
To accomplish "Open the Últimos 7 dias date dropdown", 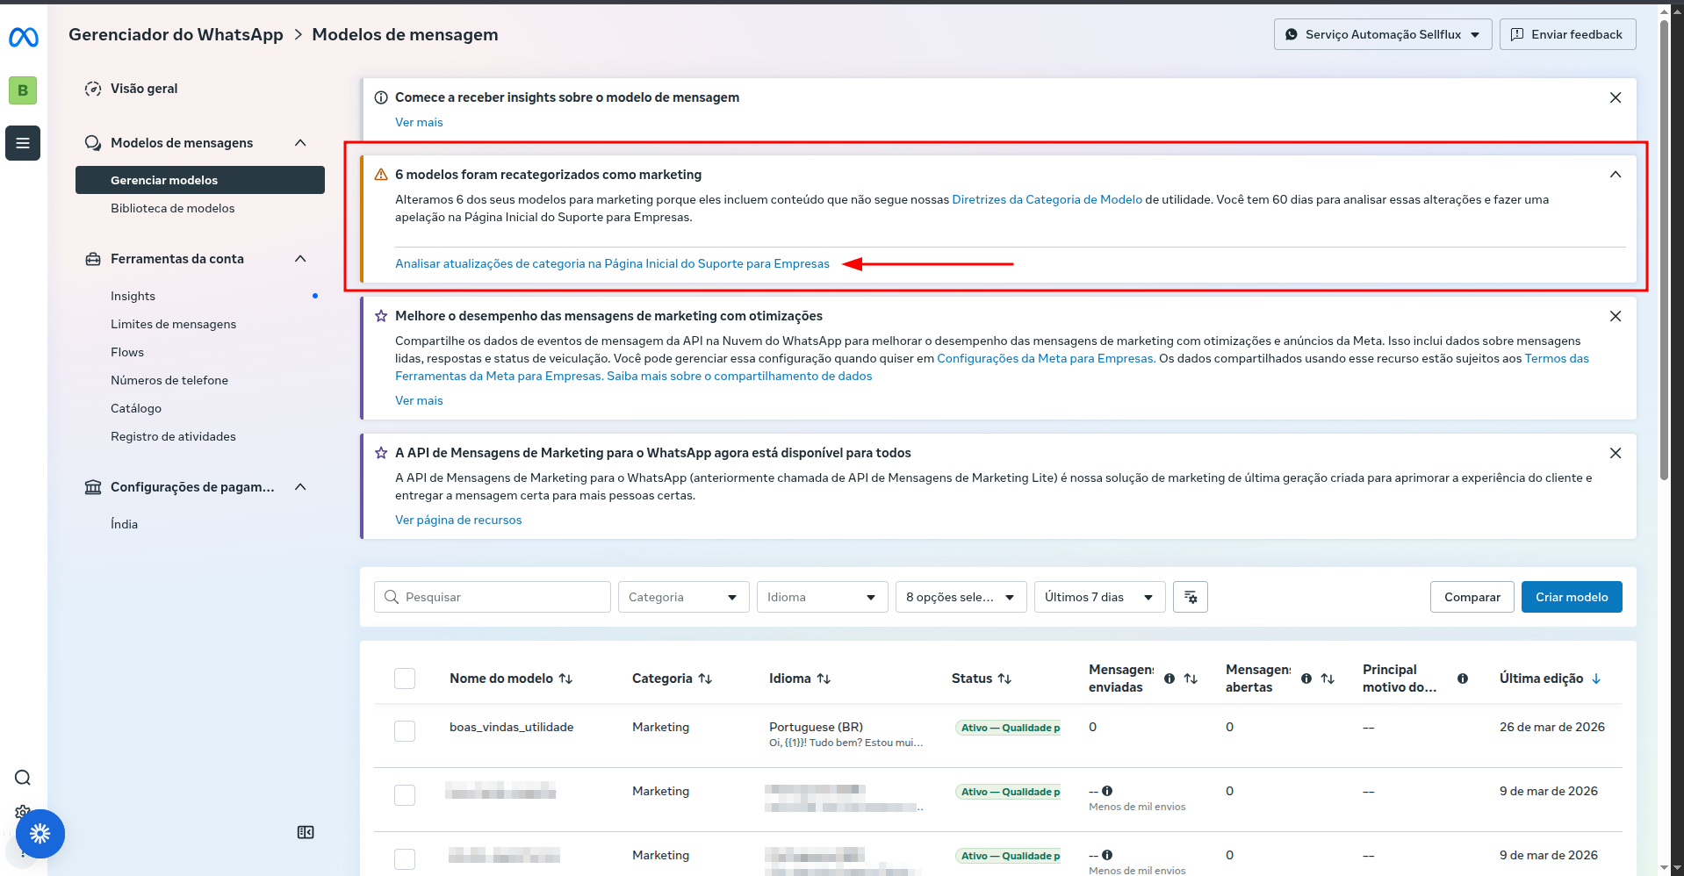I will (1099, 597).
